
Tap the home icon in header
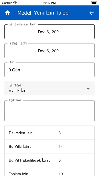[x=7, y=13]
